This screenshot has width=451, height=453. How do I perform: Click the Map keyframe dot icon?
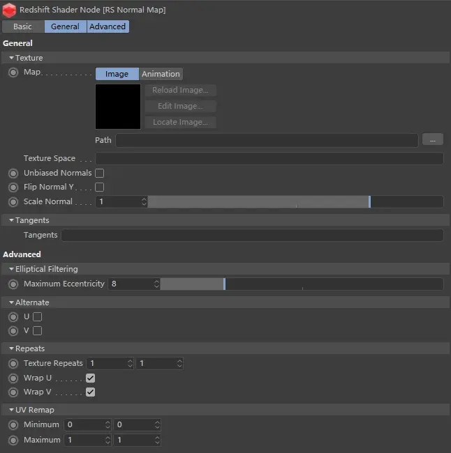pos(13,72)
